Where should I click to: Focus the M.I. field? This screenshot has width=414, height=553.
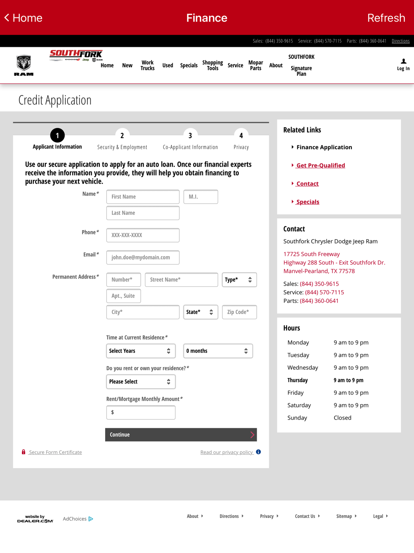pos(201,196)
